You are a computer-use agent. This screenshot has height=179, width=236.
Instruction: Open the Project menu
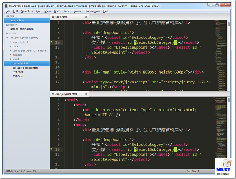78,11
